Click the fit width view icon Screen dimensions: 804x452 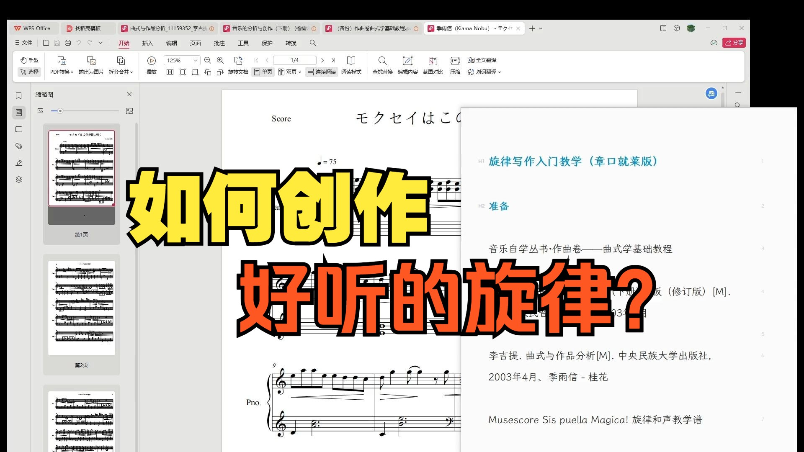pos(195,72)
